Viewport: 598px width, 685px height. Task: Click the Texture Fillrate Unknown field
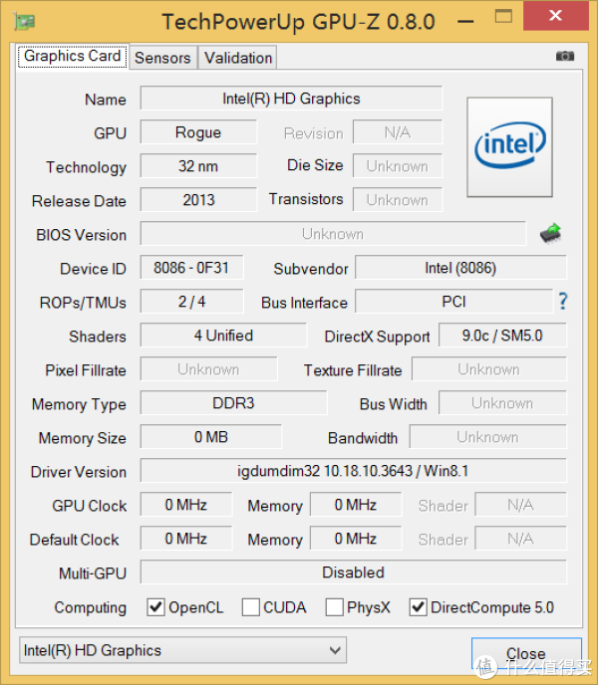pyautogui.click(x=489, y=369)
